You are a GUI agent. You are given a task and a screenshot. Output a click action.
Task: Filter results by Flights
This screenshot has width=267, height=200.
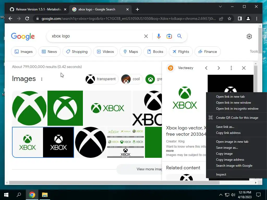(181, 52)
